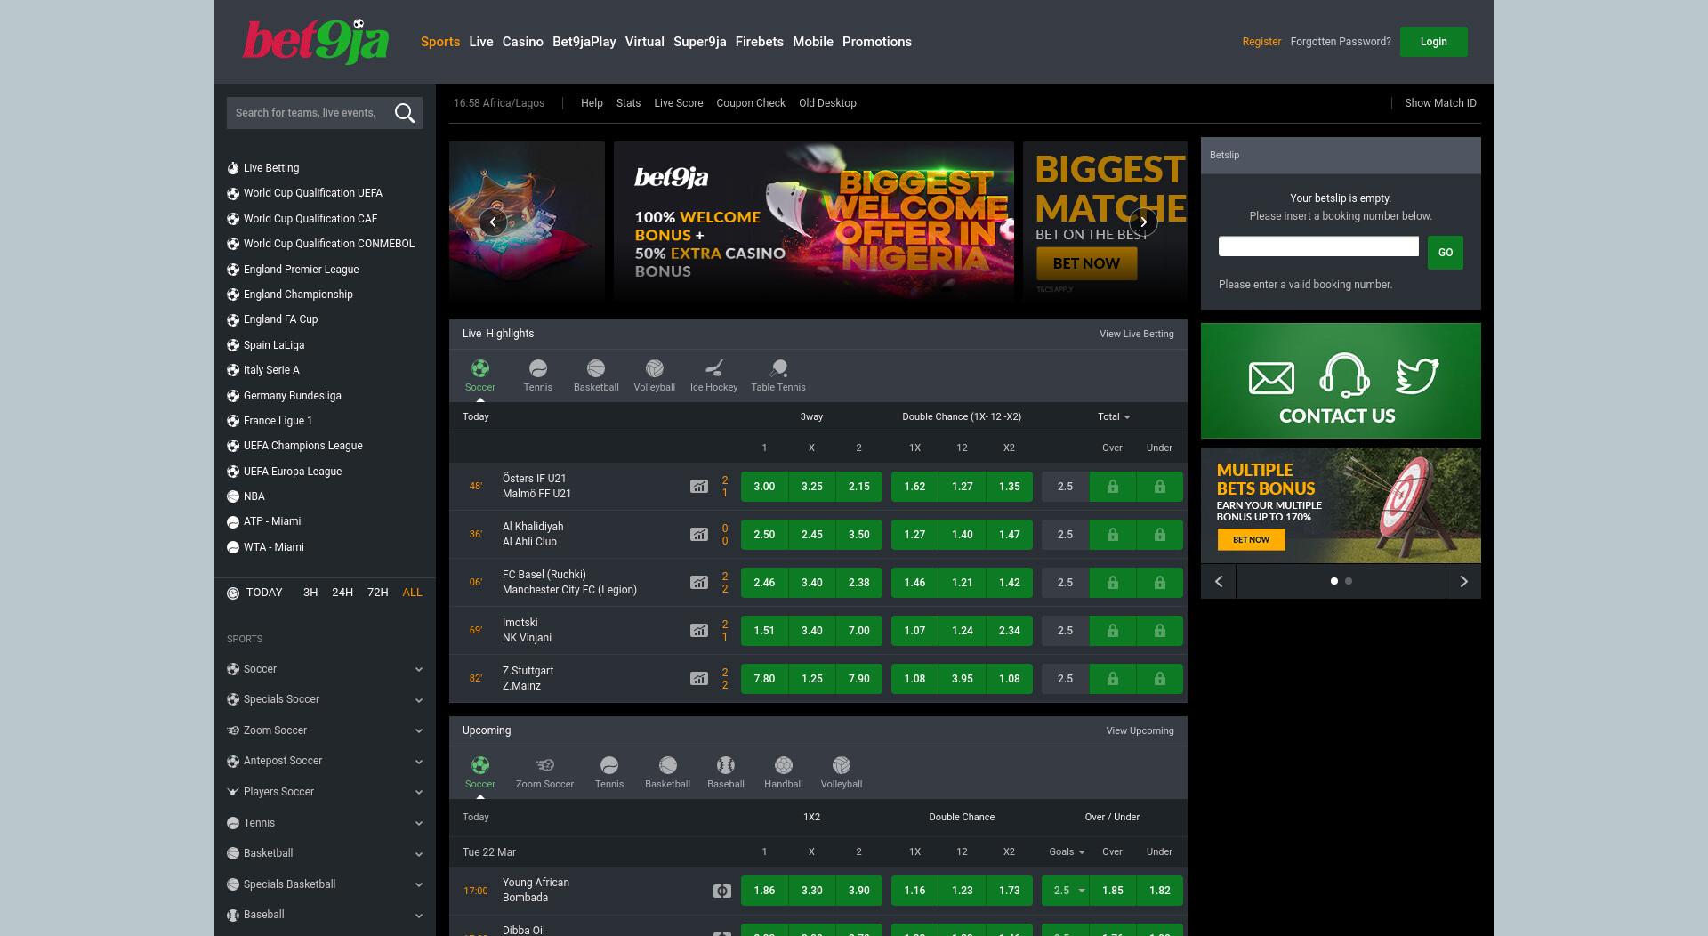Click locked Under odds for Z.Stuttgart
Viewport: 1708px width, 936px height.
click(1160, 679)
